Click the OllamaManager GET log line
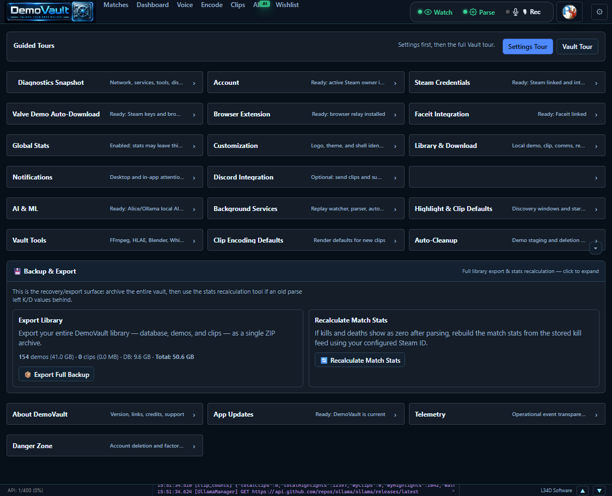This screenshot has height=496, width=612. [x=287, y=492]
